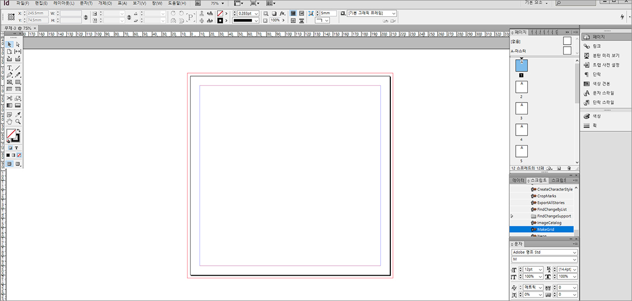The image size is (632, 301).
Task: Open the stroke style line dropdown
Action: [256, 20]
